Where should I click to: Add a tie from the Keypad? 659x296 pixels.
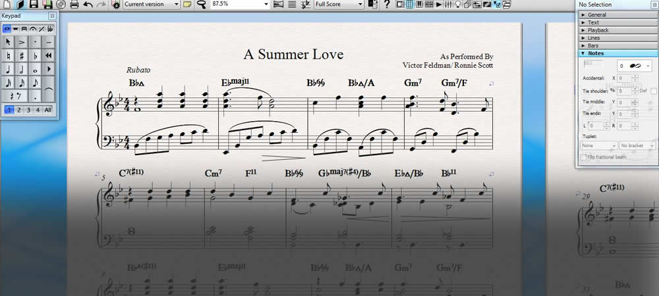tap(49, 89)
